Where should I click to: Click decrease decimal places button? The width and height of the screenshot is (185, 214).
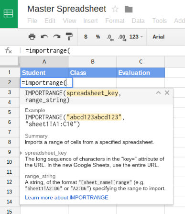coord(110,37)
